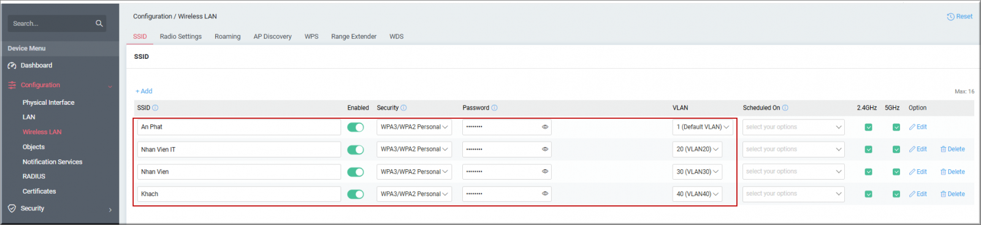This screenshot has height=225, width=981.
Task: Uncheck 2.4GHz for An Phat
Action: pos(868,127)
